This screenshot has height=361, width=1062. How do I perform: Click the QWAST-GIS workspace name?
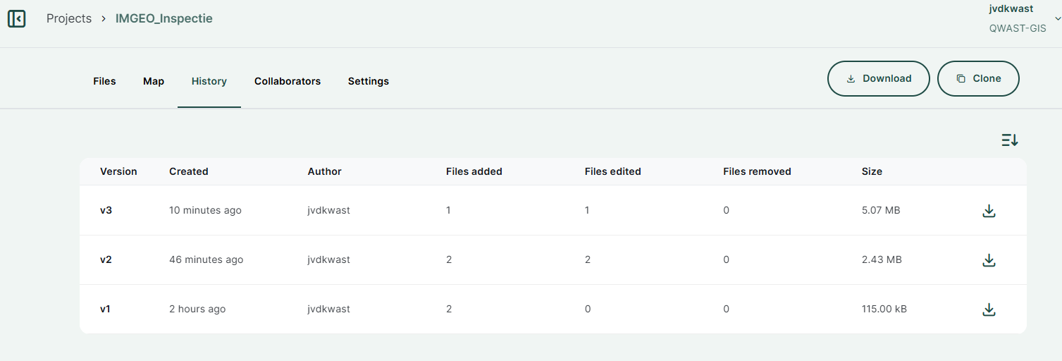pyautogui.click(x=1018, y=29)
